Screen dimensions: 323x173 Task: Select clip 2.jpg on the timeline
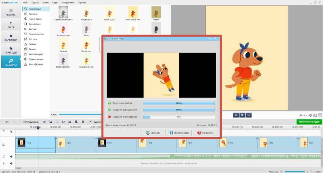click(76, 143)
